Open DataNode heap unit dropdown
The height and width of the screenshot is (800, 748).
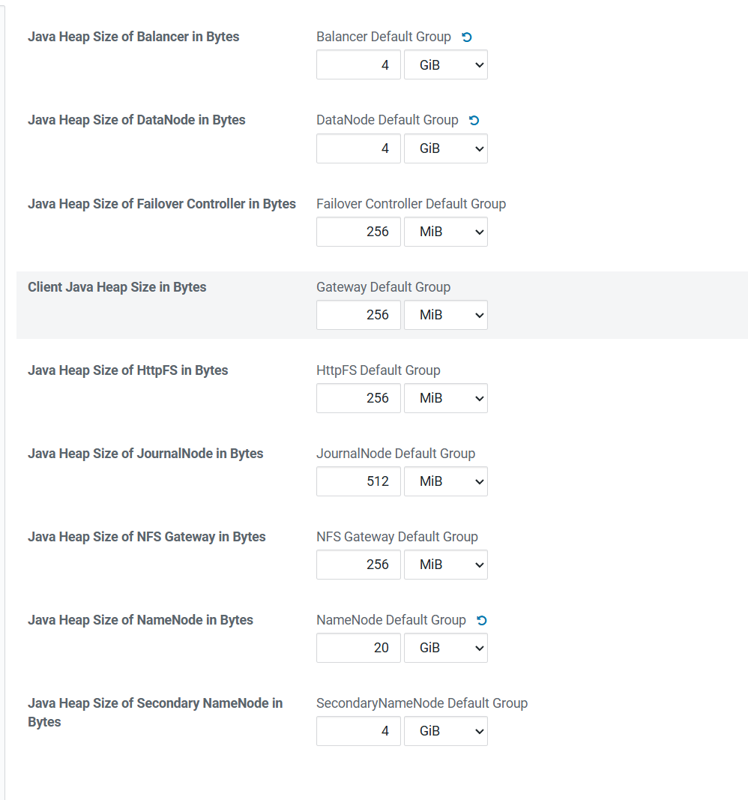(446, 148)
